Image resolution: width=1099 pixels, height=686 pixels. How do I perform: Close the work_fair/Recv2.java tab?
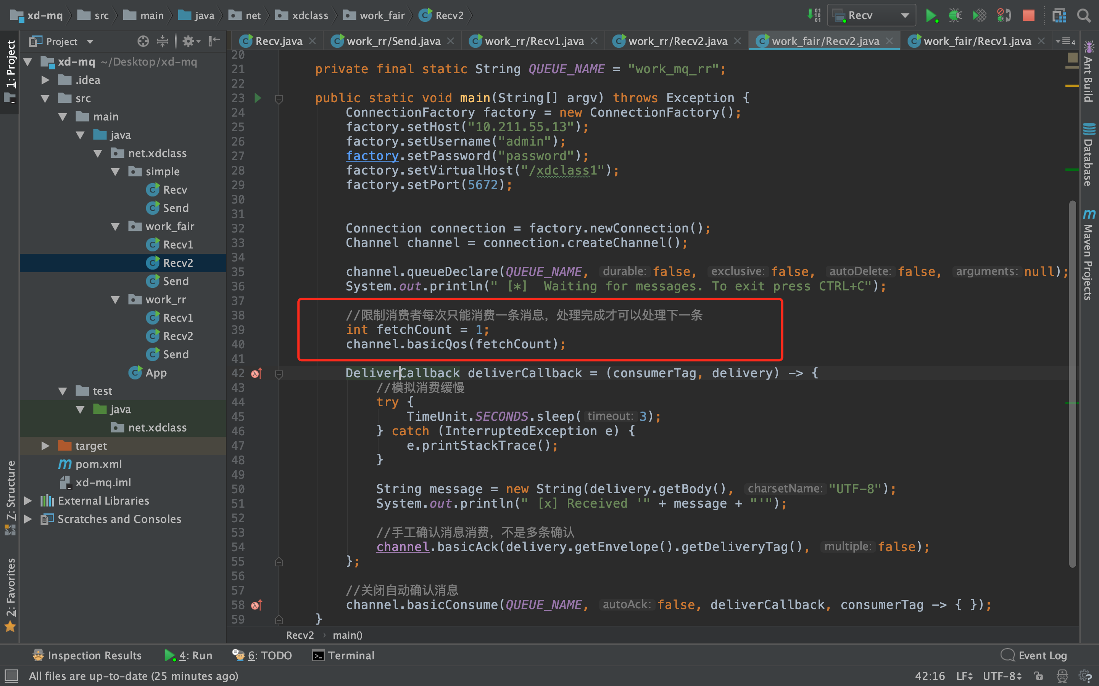[890, 41]
